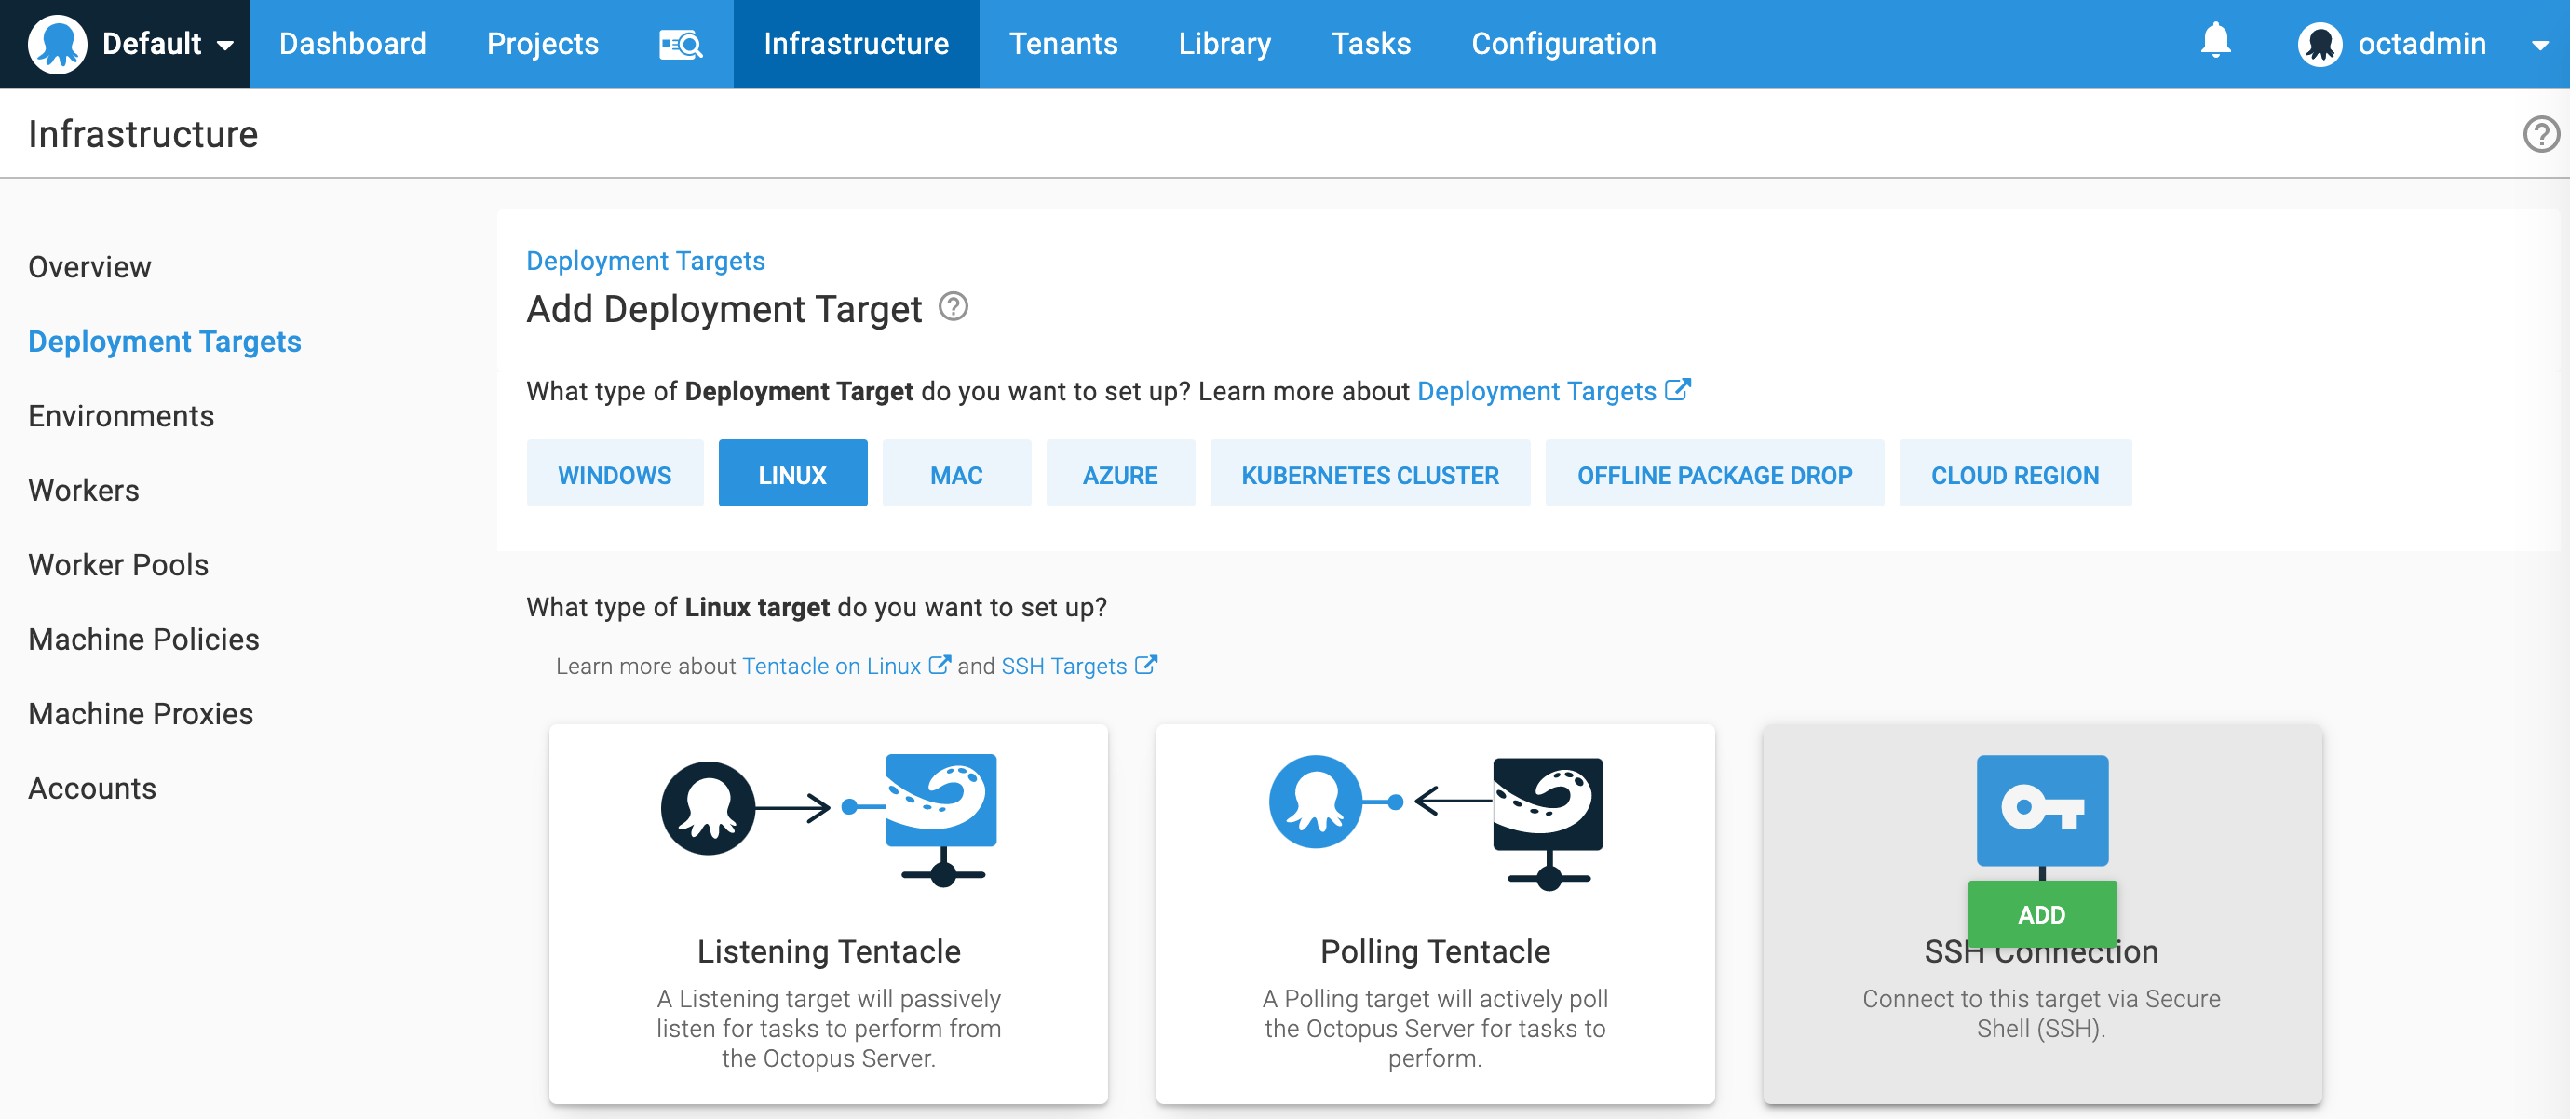Choose the WINDOWS target type
The image size is (2570, 1119).
(x=615, y=474)
